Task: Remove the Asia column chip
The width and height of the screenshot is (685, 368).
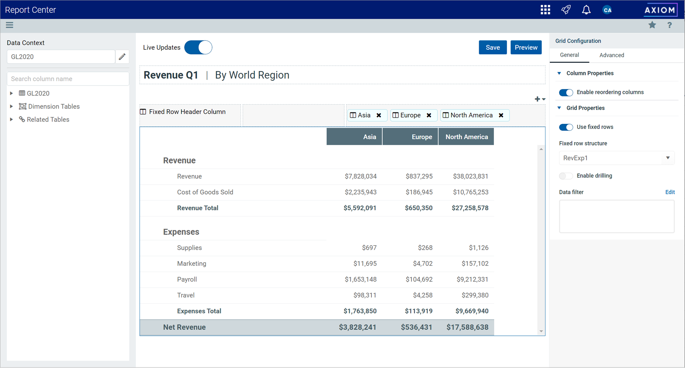Action: point(379,115)
